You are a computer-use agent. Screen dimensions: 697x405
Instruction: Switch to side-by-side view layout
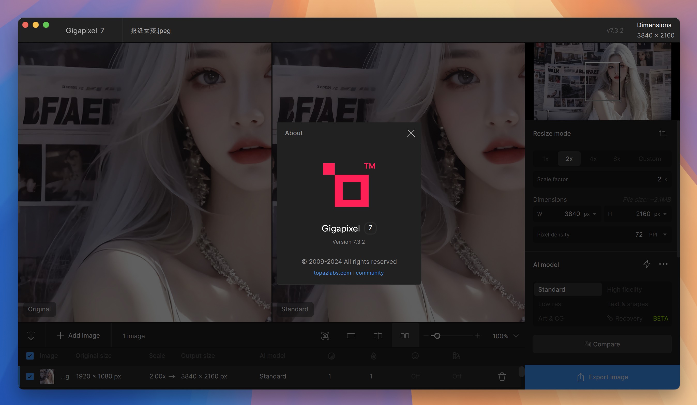point(405,336)
